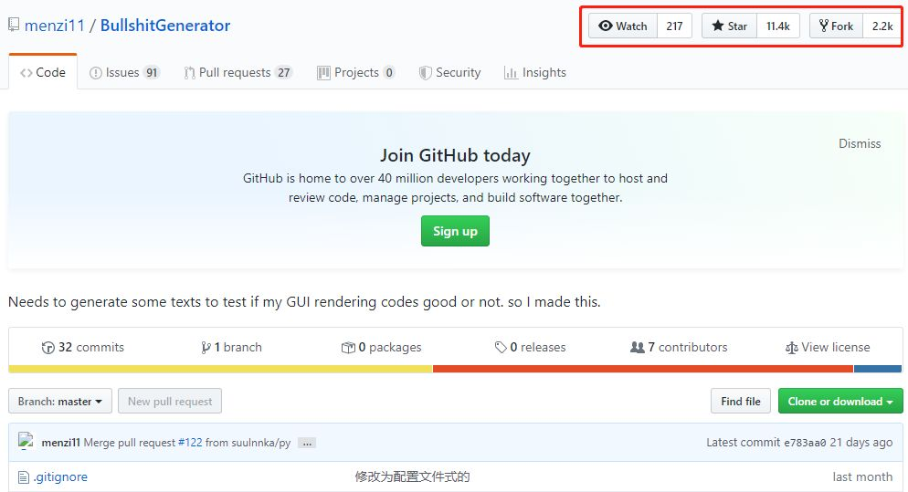Open the 0 releases link
This screenshot has height=492, width=908.
point(530,347)
